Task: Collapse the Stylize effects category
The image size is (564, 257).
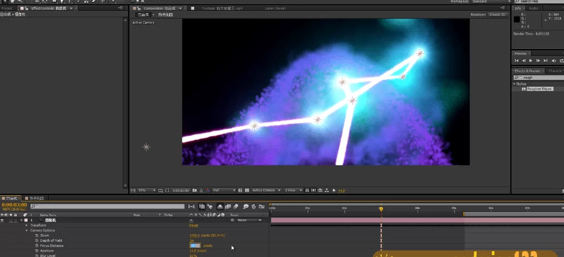Action: tap(515, 84)
